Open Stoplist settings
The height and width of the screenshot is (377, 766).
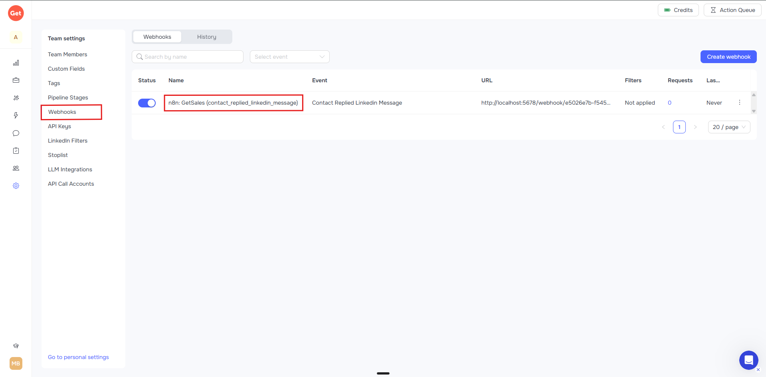(58, 155)
